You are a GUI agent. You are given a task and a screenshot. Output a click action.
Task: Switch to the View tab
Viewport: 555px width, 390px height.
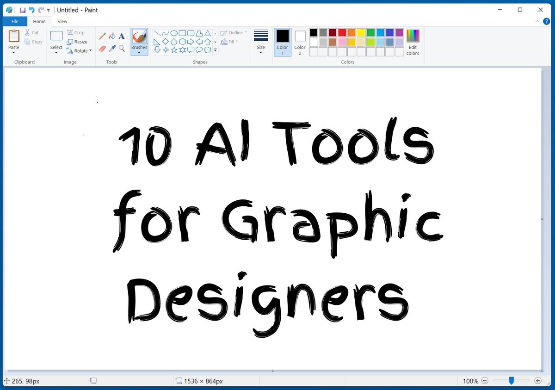click(62, 21)
